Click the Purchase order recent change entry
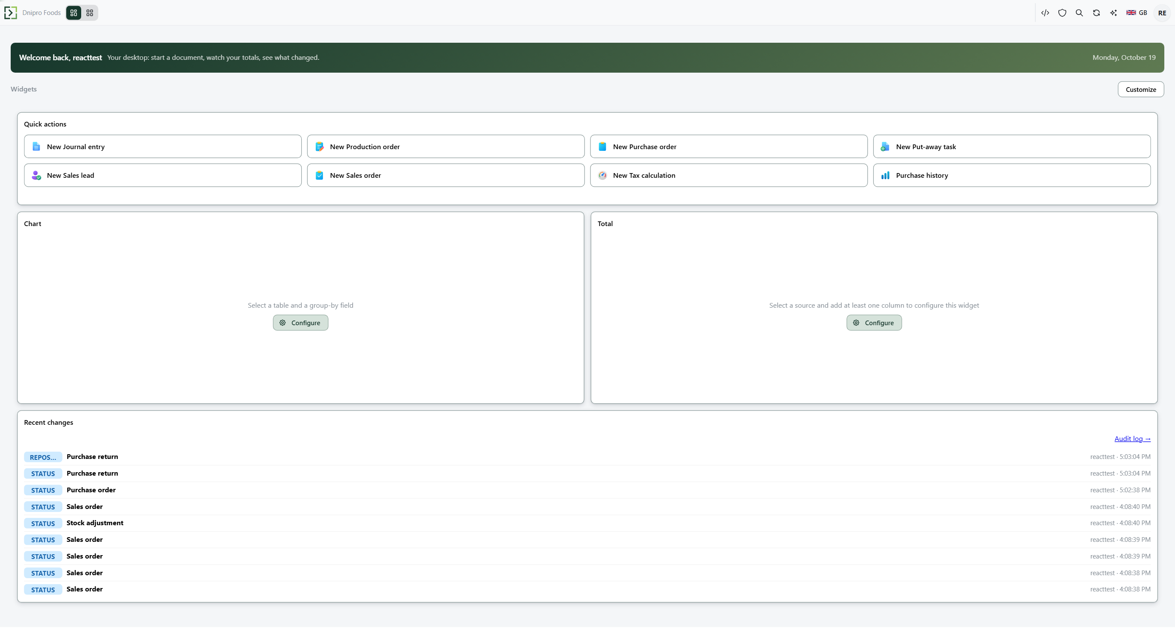The height and width of the screenshot is (641, 1175). tap(91, 490)
